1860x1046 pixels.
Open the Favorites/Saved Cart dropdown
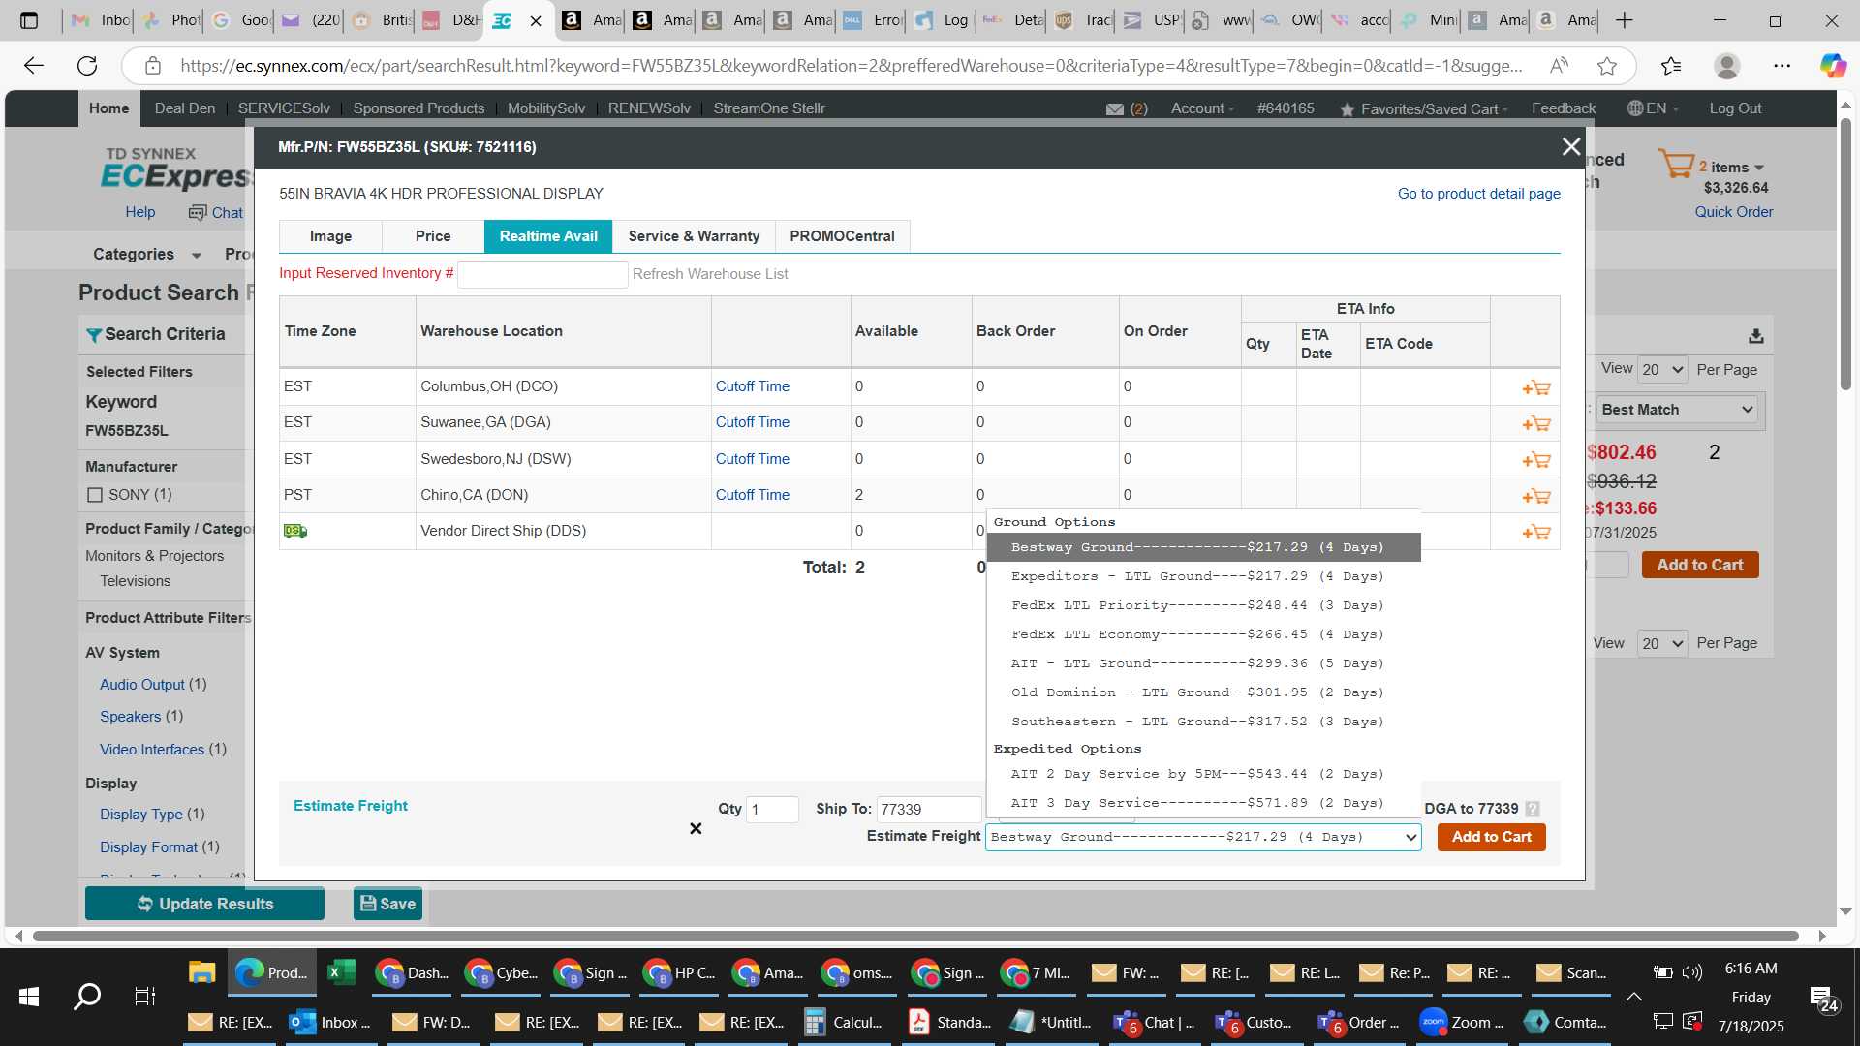coord(1424,108)
